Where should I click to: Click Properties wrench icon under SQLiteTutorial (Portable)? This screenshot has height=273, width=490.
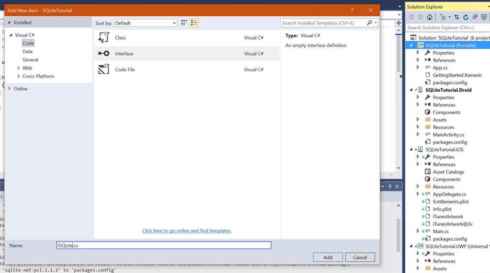(x=427, y=53)
